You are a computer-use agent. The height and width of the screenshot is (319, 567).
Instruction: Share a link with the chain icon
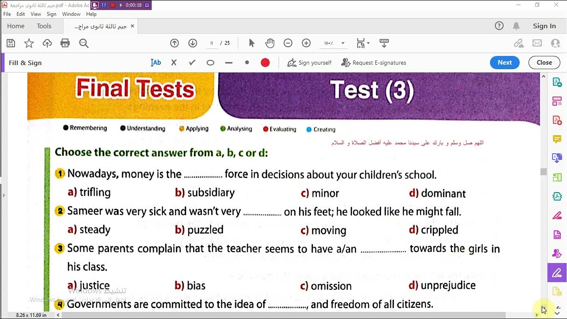519,43
